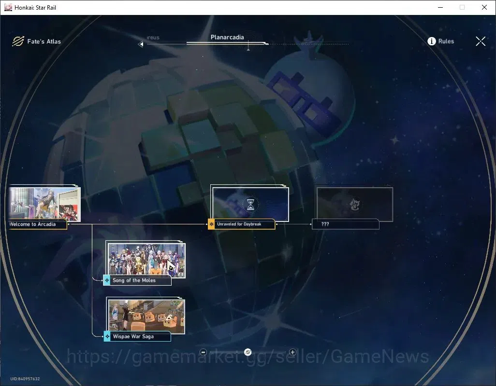The image size is (496, 386).
Task: Select the Wispae War Saga label
Action: 133,336
